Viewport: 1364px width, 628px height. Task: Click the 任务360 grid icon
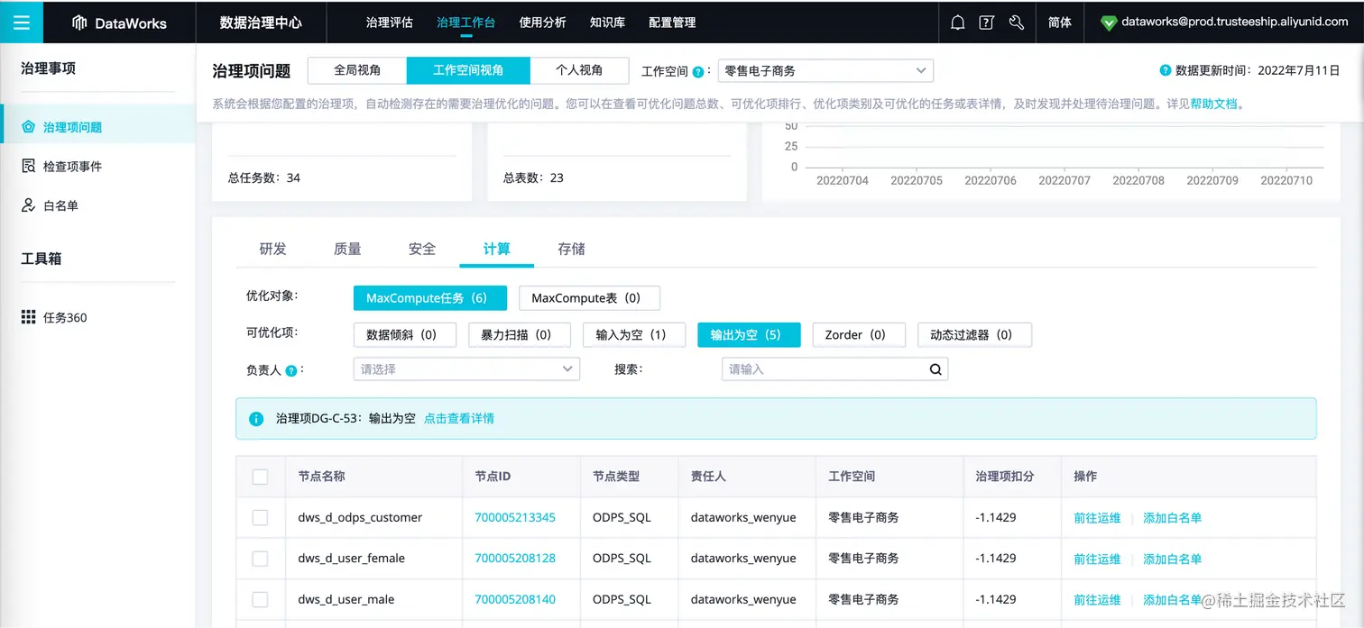tap(28, 317)
